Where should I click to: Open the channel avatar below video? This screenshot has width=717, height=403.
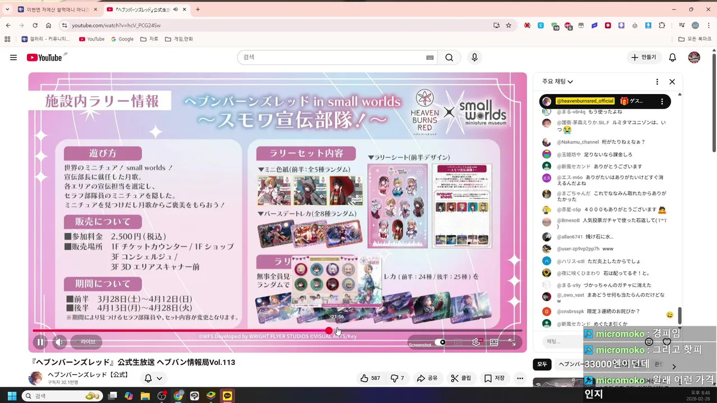[x=35, y=378]
